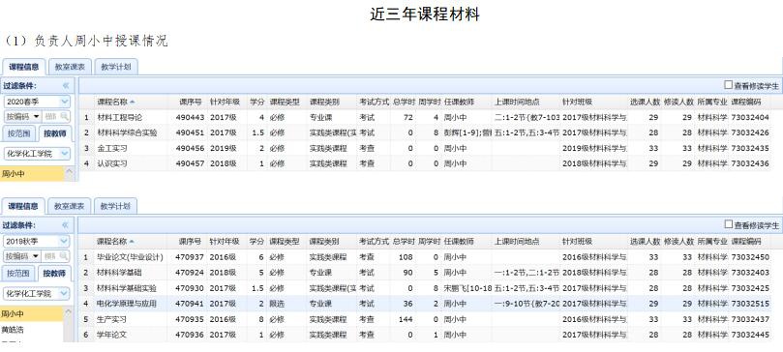Click 任课教师 column header in the 2020春季 table
The height and width of the screenshot is (352, 783).
pos(459,102)
